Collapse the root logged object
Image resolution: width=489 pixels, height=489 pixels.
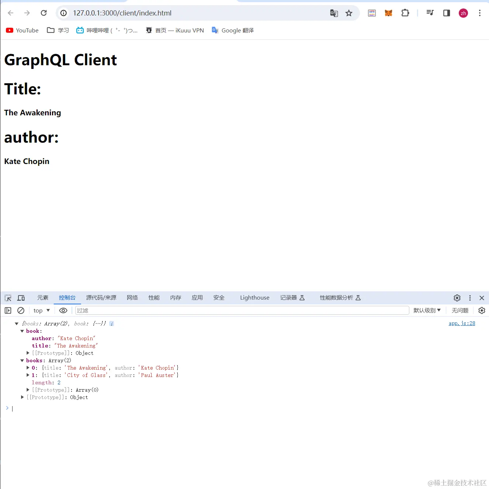17,324
